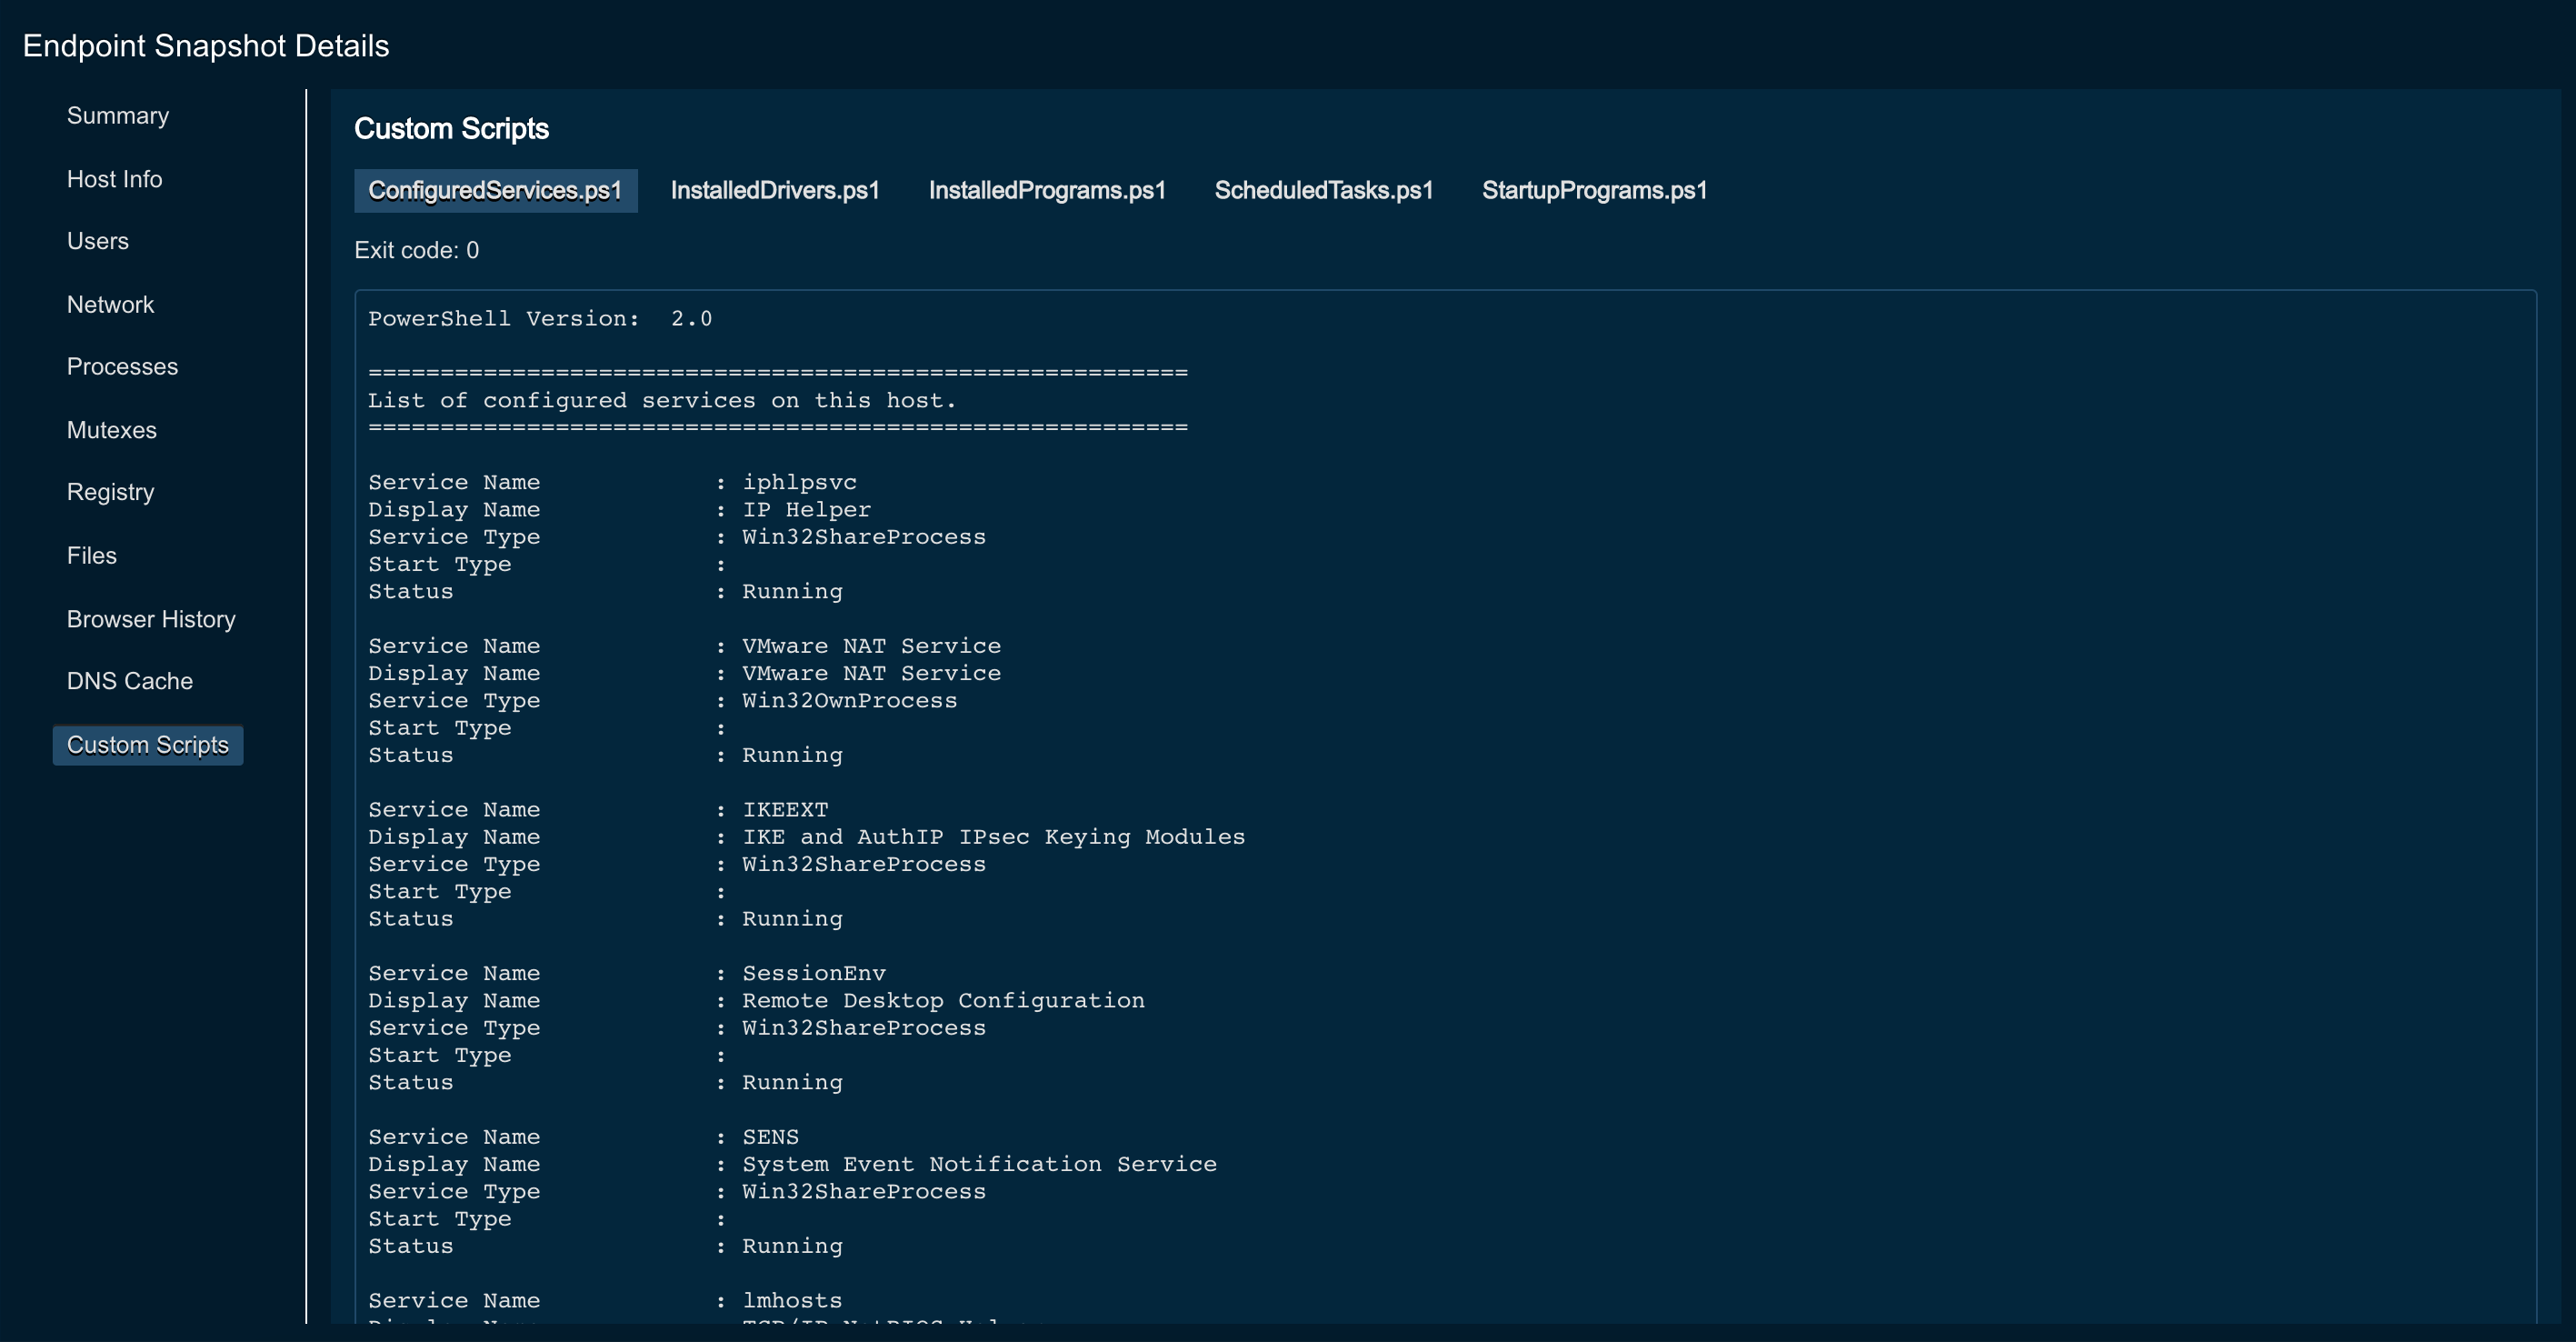
Task: Switch to InstalledPrograms.ps1 tab
Action: coord(1047,191)
